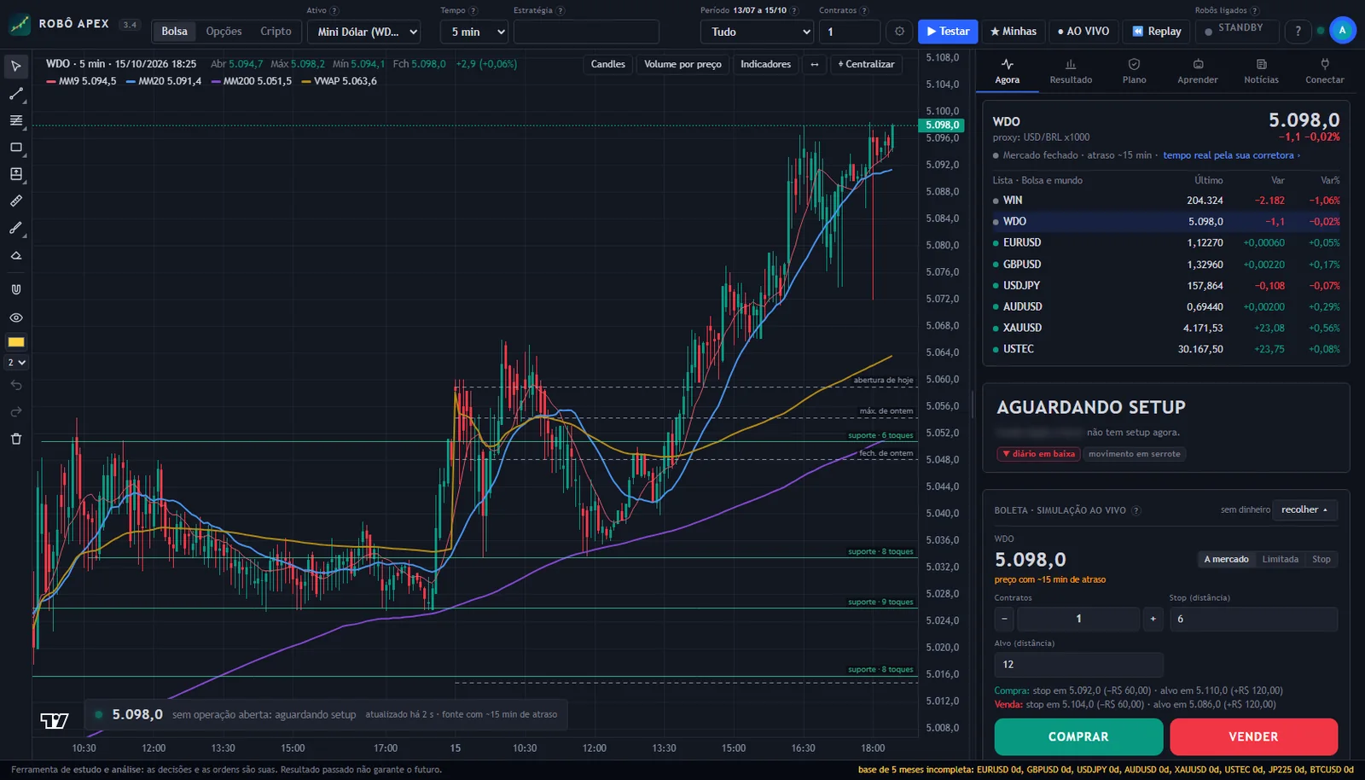Choose the horizontal lines tool
The height and width of the screenshot is (780, 1365).
pyautogui.click(x=16, y=120)
